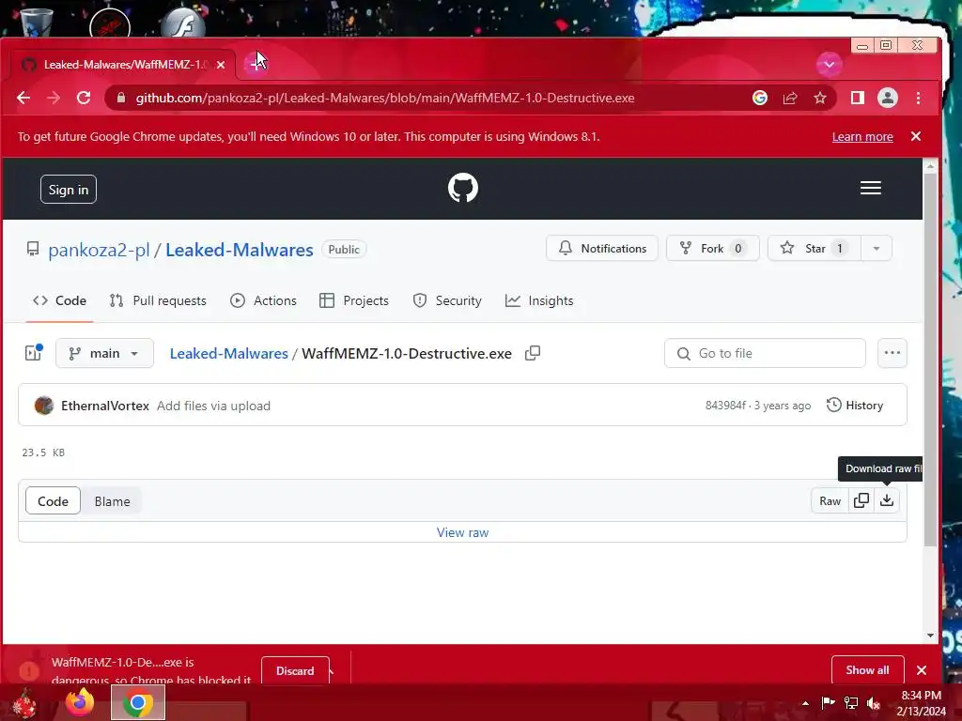This screenshot has height=721, width=962.
Task: Open the Leaked-Malwares repository link
Action: point(240,250)
